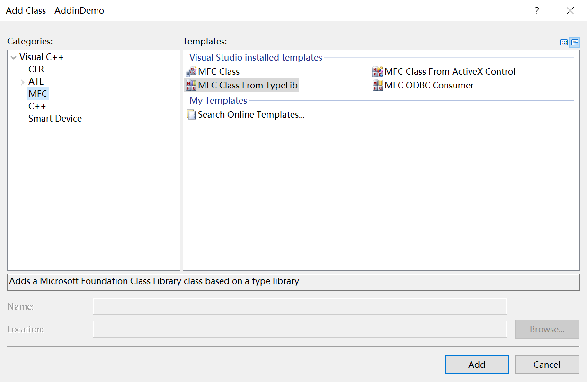587x382 pixels.
Task: Select the ATL category label
Action: 36,81
